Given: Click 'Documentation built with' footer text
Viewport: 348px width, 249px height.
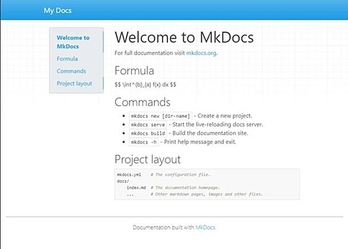Looking at the screenshot, I should click(x=163, y=227).
